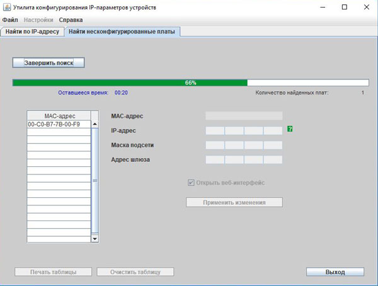
Task: Click first octet of IP-адрес field
Action: (x=215, y=130)
